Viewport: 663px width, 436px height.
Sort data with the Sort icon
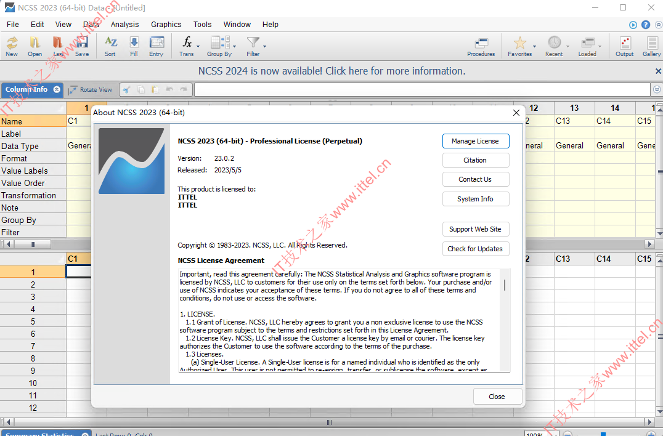[x=110, y=46]
